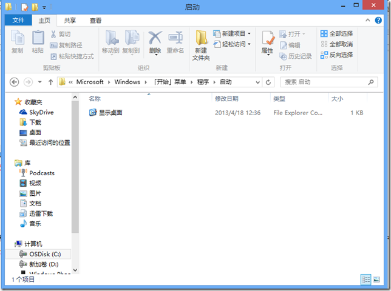The image size is (391, 291).
Task: Click Microsoft in the address breadcrumb
Action: (x=90, y=82)
